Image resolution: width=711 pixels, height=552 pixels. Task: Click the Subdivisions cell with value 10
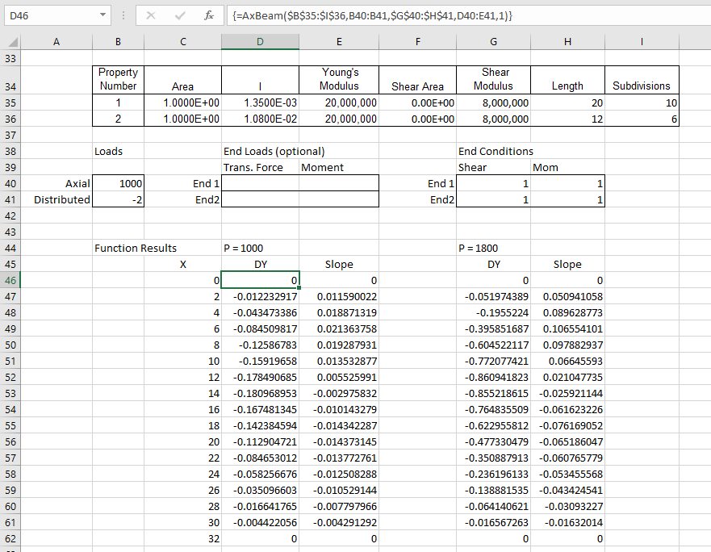click(642, 102)
